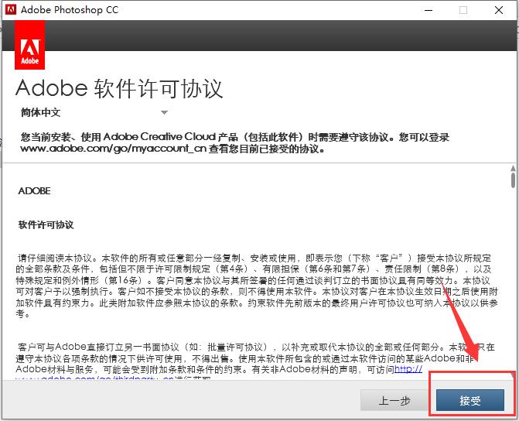The width and height of the screenshot is (519, 421).
Task: Open the 简体中文 language dropdown
Action: (94, 113)
